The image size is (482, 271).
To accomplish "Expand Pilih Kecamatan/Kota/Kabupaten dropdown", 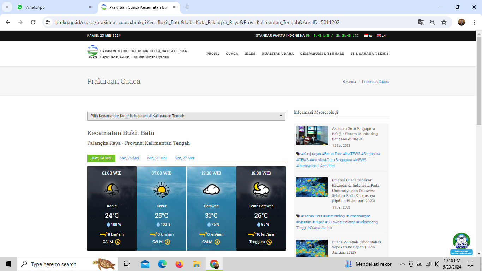I will 186,116.
